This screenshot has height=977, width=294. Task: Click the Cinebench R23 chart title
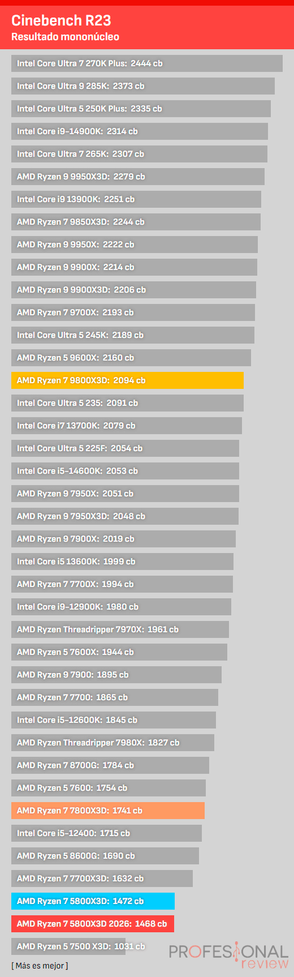pyautogui.click(x=61, y=21)
